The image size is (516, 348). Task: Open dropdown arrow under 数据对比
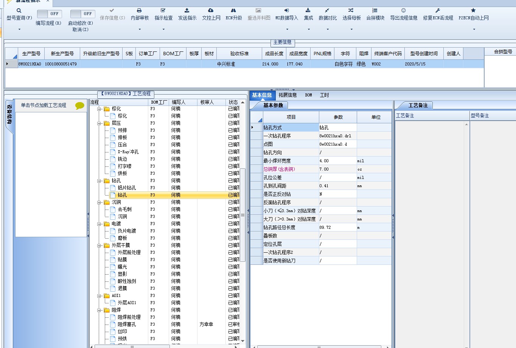328,30
